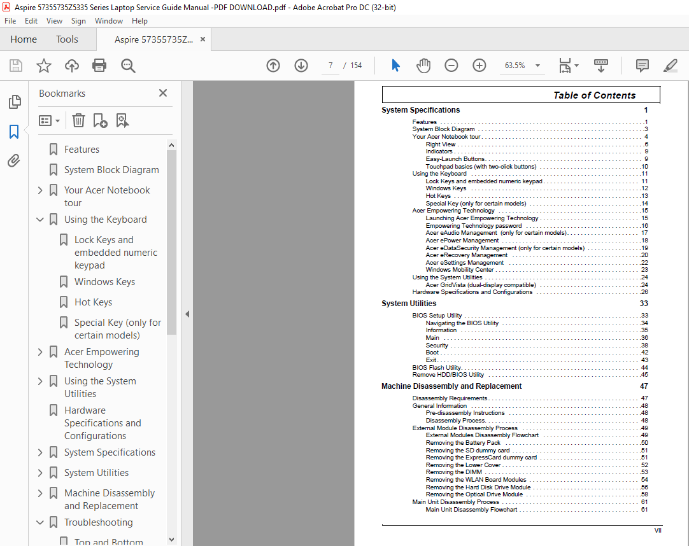Image resolution: width=689 pixels, height=546 pixels.
Task: Open Hot Keys bookmark
Action: click(x=93, y=302)
